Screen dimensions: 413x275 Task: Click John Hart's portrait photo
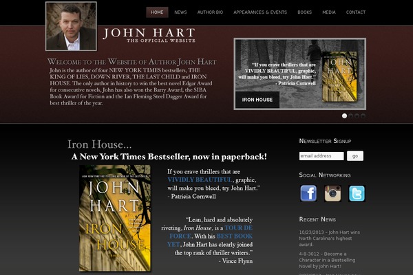coord(71,26)
